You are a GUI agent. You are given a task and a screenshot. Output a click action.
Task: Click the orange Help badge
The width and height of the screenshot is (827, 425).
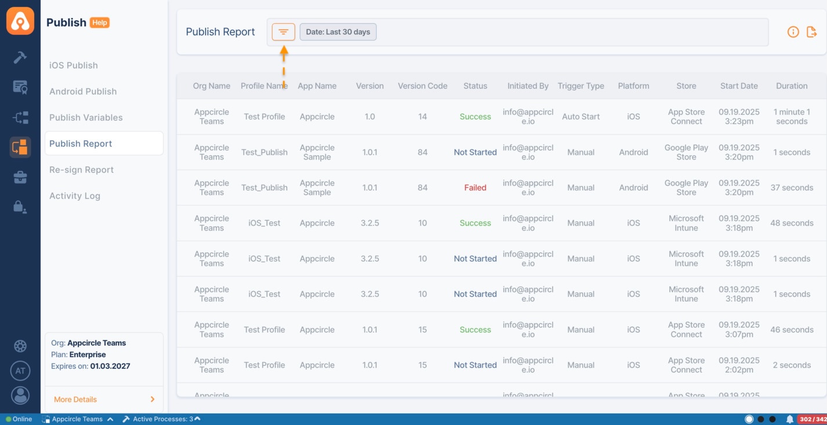click(100, 23)
